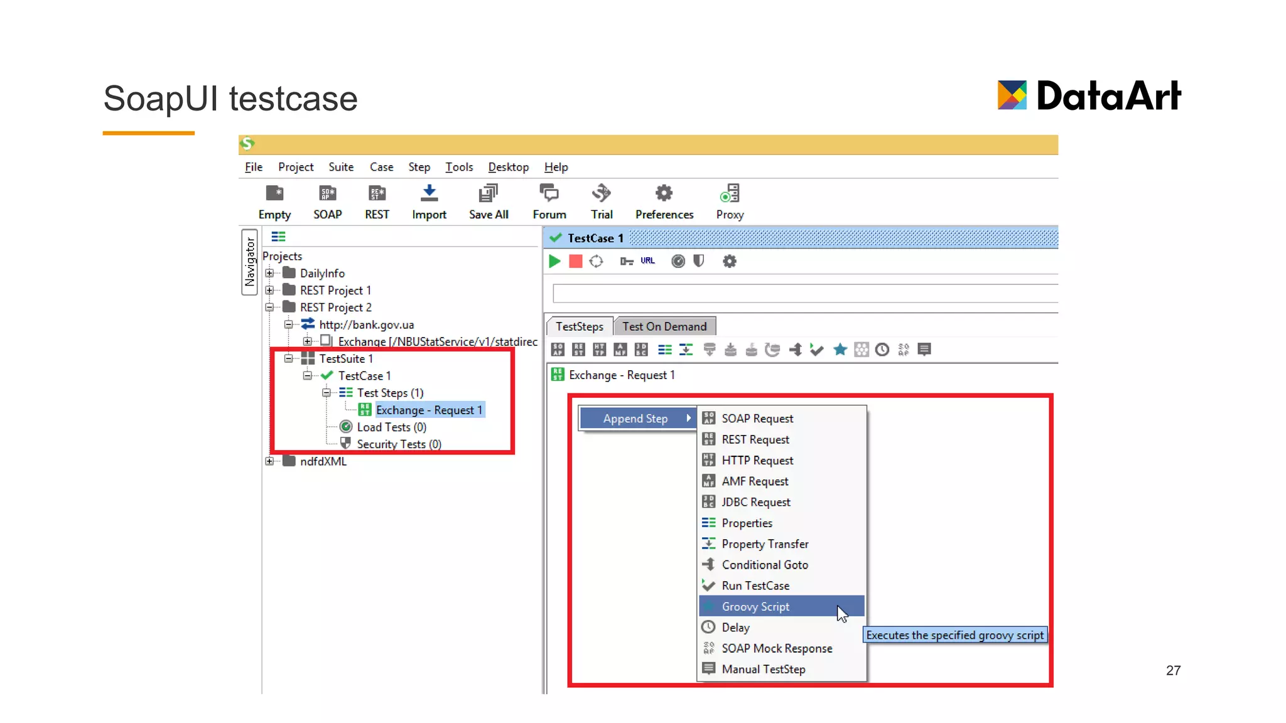The width and height of the screenshot is (1286, 723).
Task: Open the File menu
Action: [x=254, y=167]
